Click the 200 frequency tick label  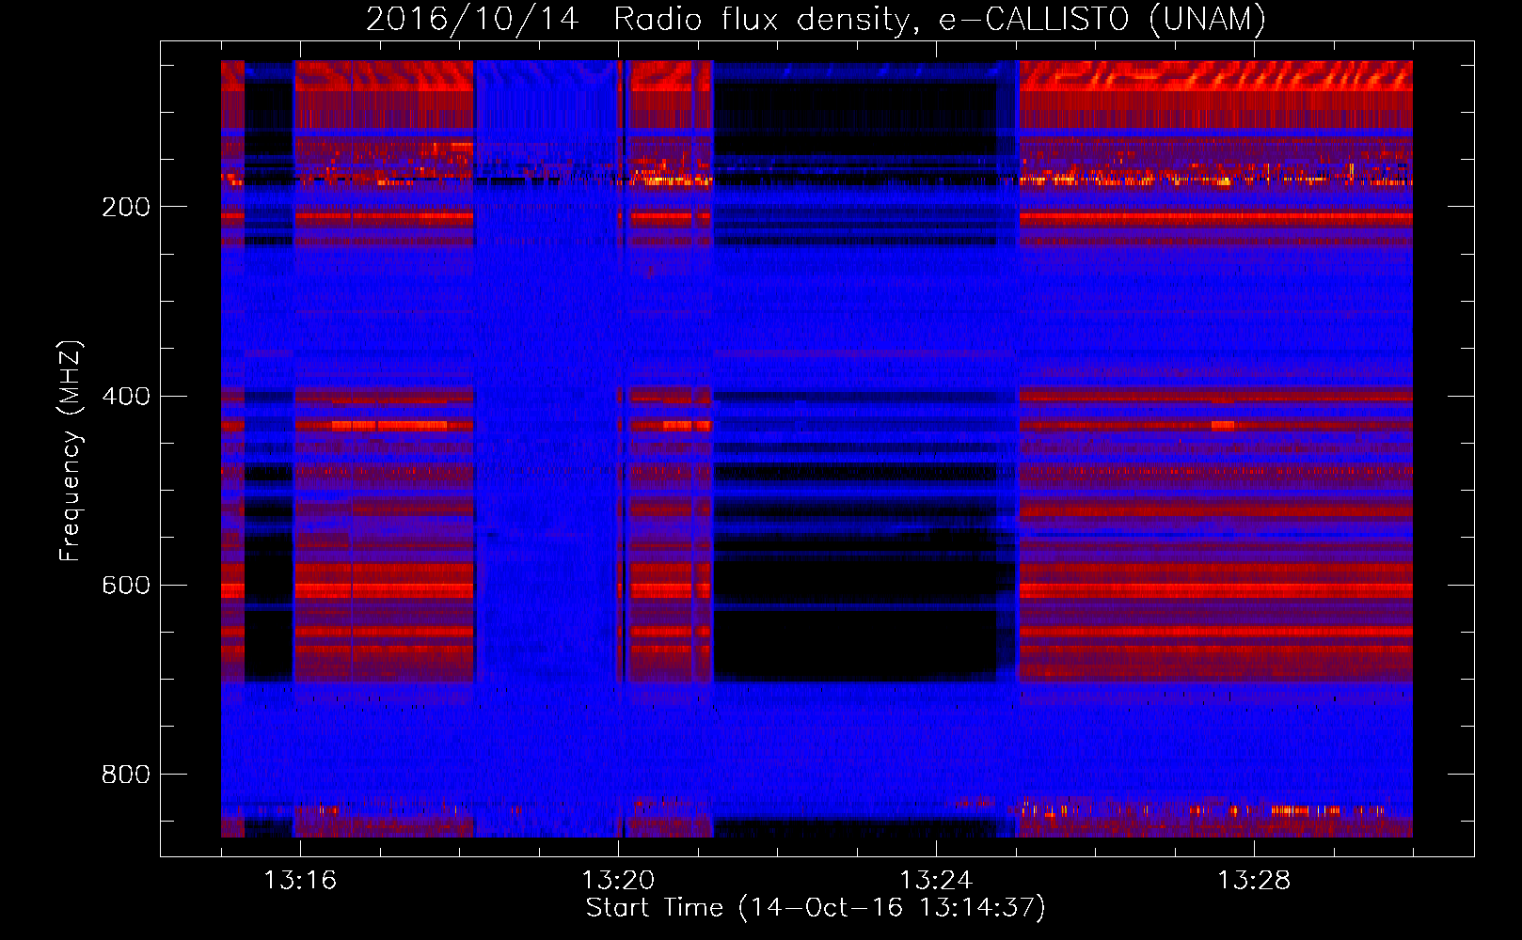tap(125, 208)
